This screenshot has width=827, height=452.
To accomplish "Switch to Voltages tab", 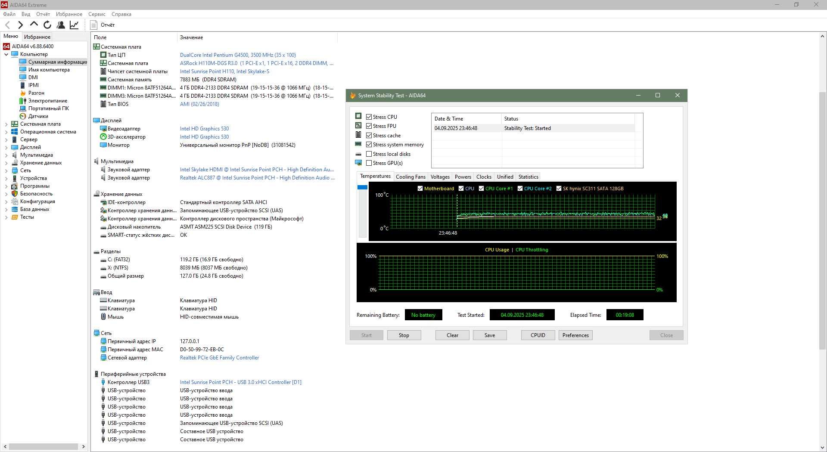I will pos(440,177).
